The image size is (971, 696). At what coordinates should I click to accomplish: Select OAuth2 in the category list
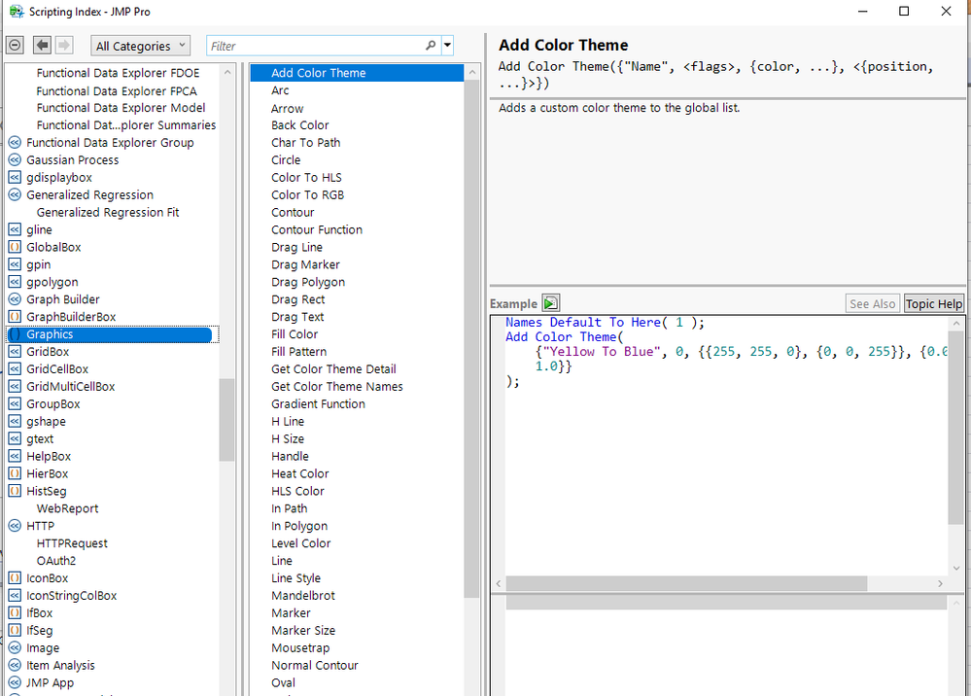(x=56, y=560)
